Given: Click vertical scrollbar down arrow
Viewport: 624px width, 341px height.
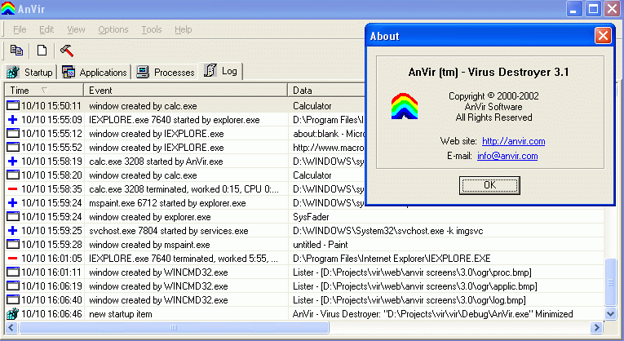Looking at the screenshot, I should coord(610,313).
